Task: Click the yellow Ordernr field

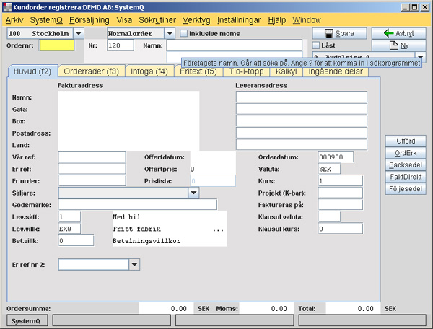Action: (x=57, y=45)
